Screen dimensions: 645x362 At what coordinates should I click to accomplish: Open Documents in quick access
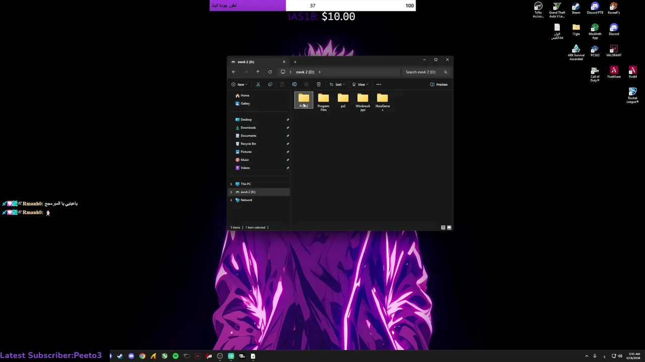248,136
